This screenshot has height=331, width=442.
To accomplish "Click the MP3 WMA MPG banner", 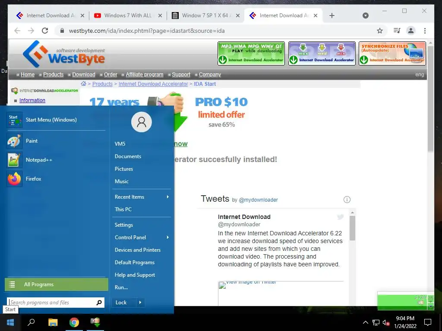I will pyautogui.click(x=251, y=53).
